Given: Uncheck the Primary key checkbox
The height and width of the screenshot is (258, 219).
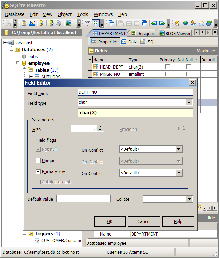Looking at the screenshot, I should 38,172.
